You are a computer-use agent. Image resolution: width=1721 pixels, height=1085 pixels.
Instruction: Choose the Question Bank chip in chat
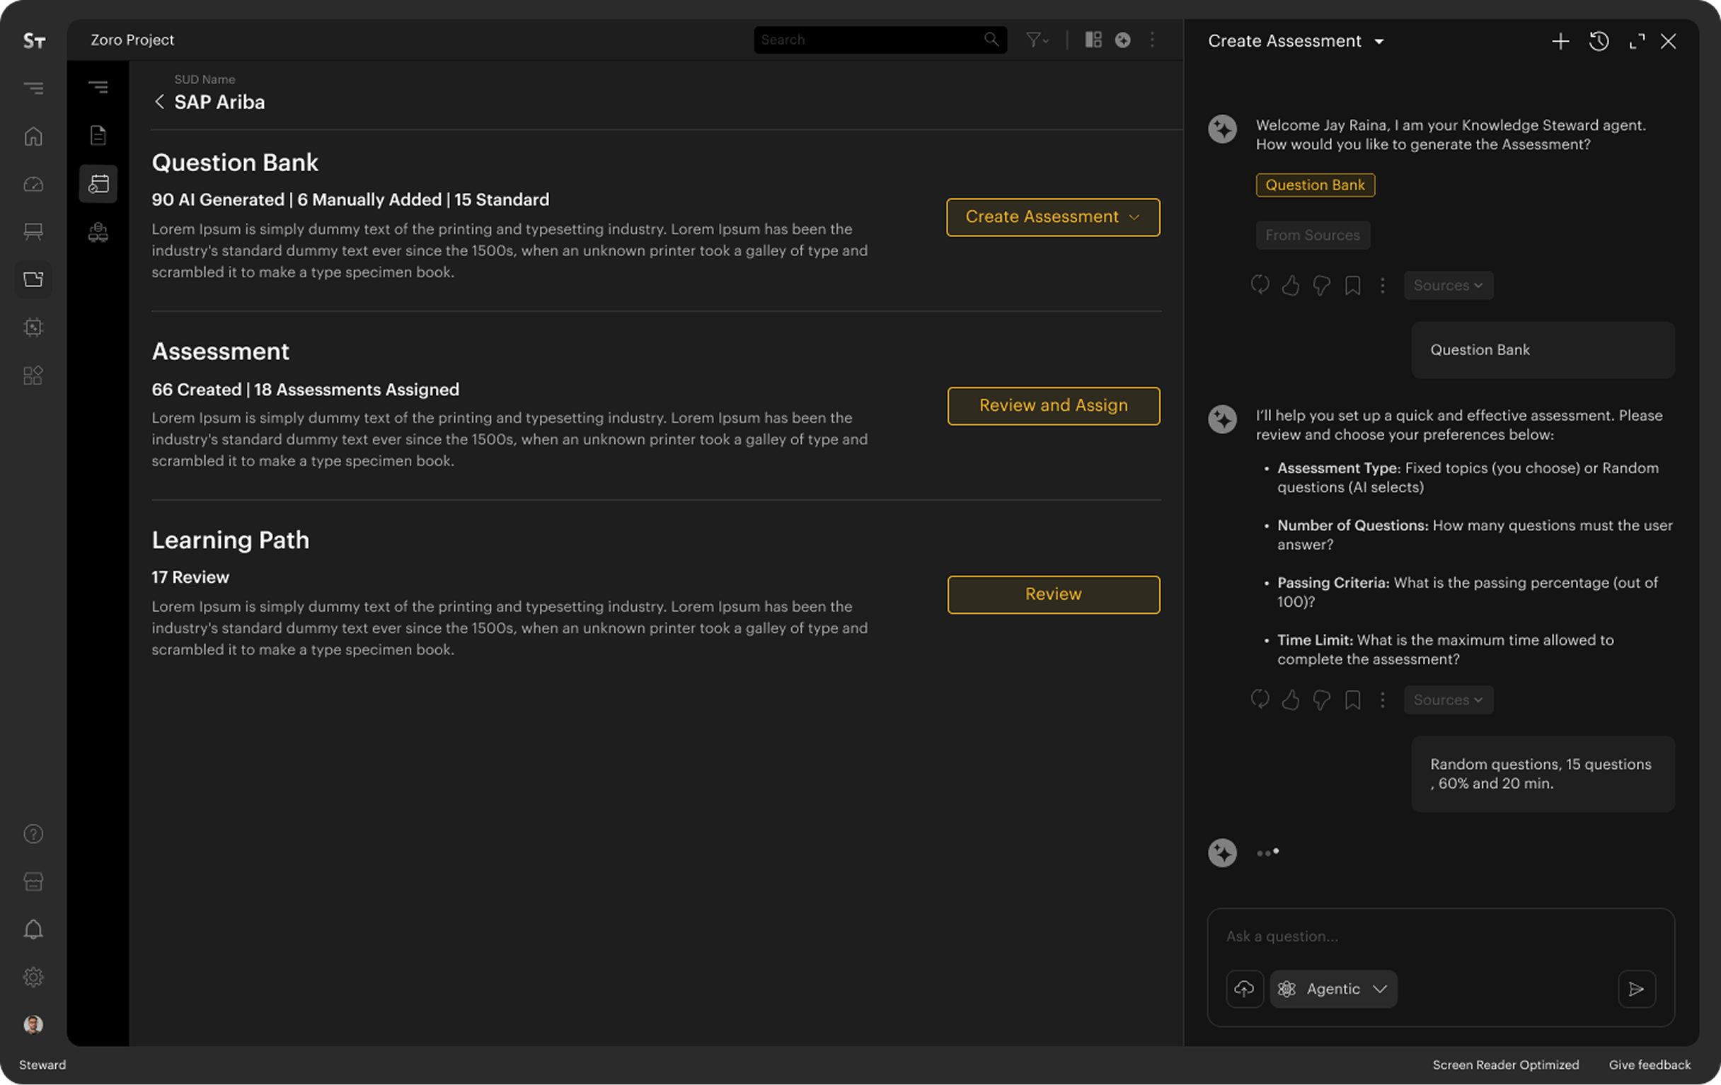[1315, 185]
